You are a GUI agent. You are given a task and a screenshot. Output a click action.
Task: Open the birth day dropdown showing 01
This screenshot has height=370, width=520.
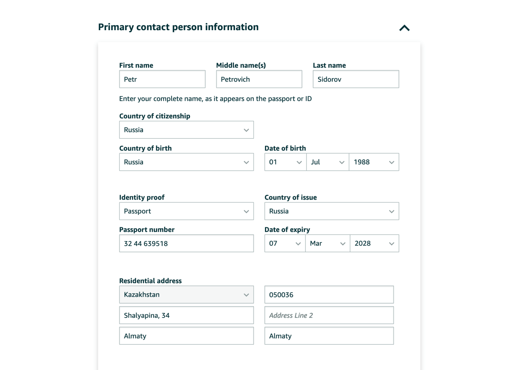[x=285, y=162]
